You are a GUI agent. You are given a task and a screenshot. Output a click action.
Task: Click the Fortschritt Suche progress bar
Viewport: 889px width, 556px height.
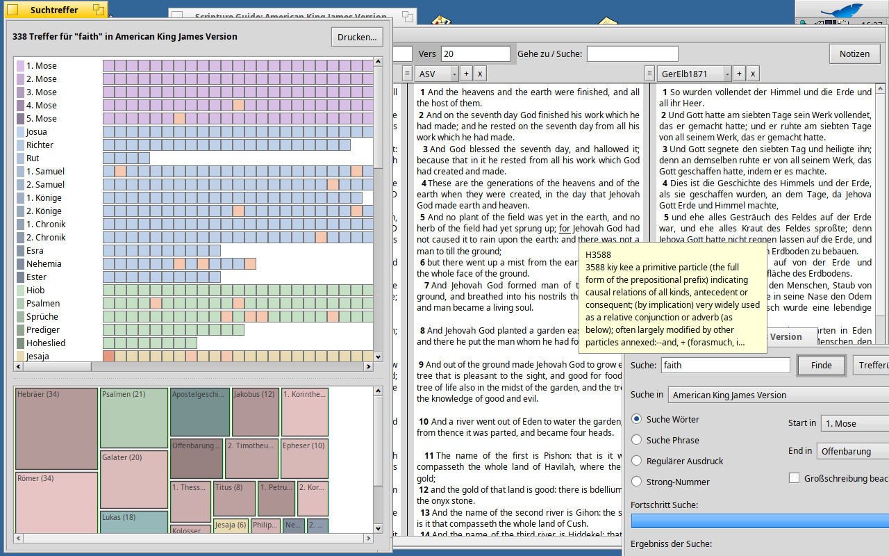[x=760, y=521]
